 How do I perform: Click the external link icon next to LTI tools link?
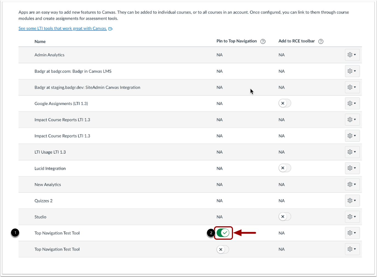click(x=111, y=28)
